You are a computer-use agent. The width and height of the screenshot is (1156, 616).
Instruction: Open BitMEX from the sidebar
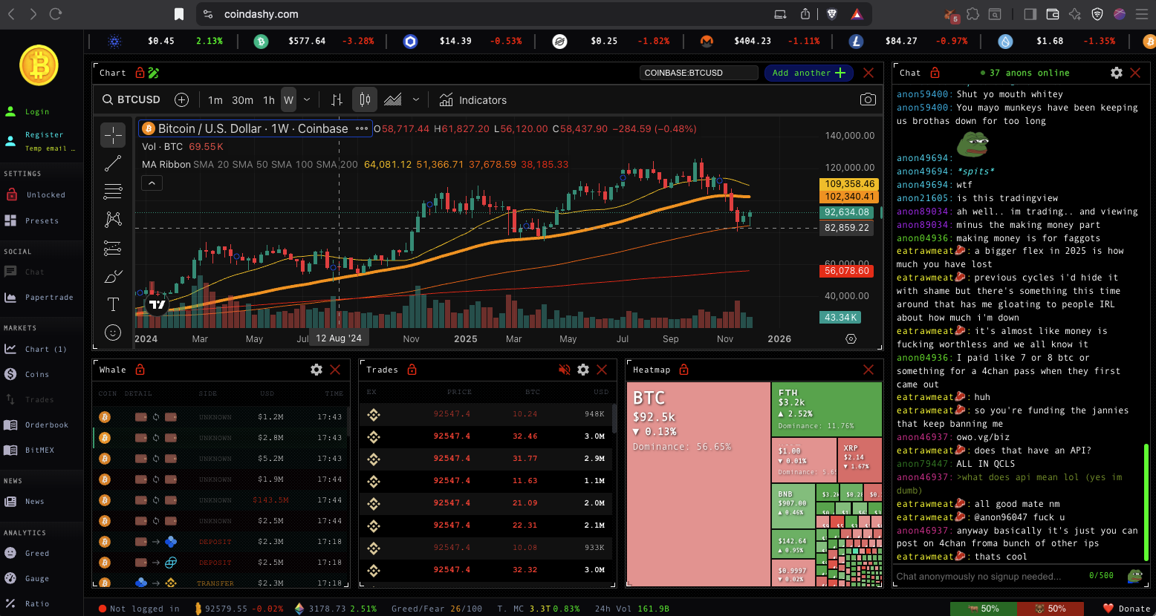click(x=30, y=450)
